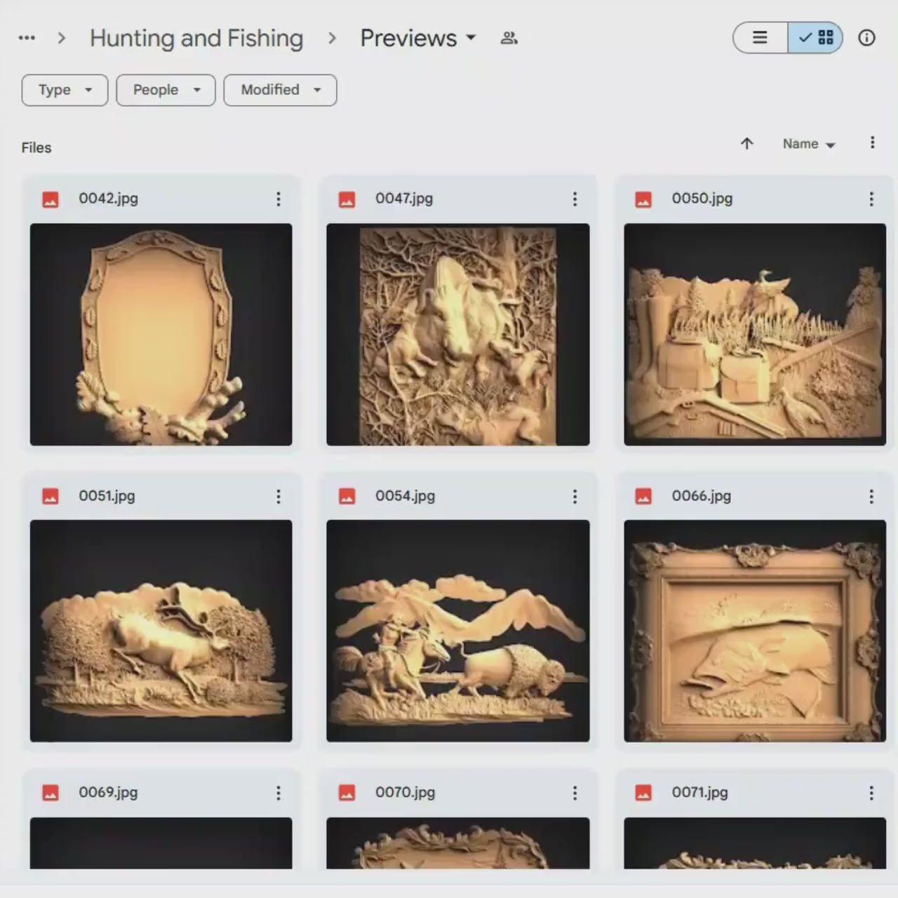Open the view details info icon
Viewport: 898px width, 898px height.
[x=867, y=38]
